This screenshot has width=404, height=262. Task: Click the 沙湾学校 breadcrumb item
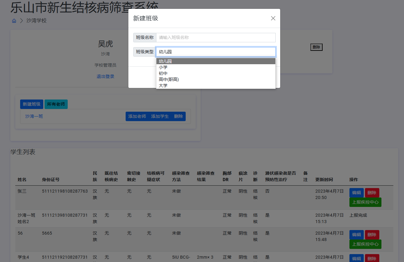[37, 21]
